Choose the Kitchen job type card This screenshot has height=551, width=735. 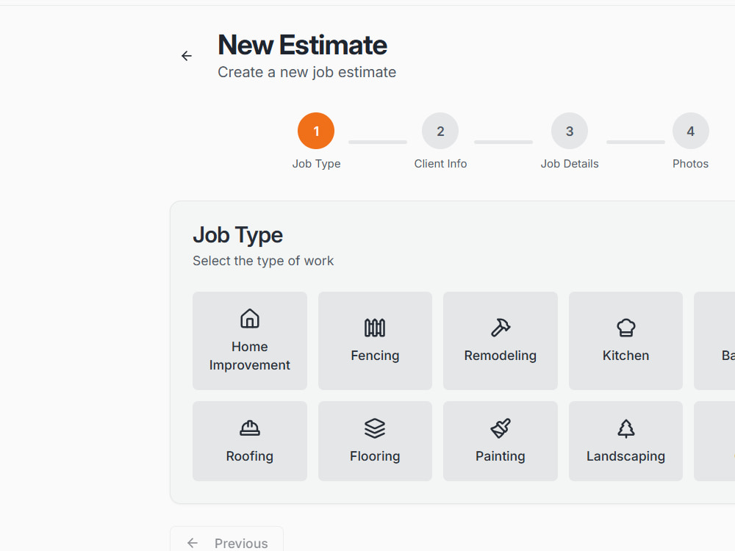click(625, 341)
